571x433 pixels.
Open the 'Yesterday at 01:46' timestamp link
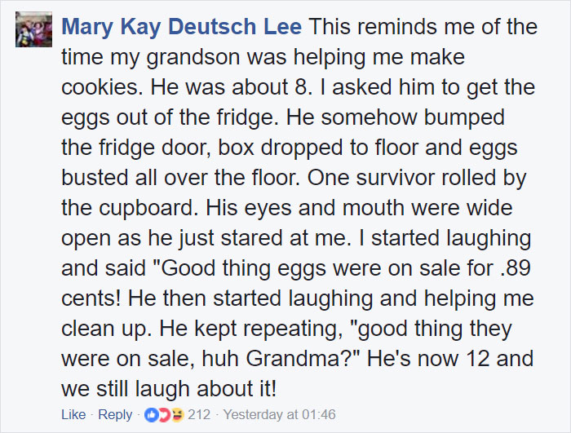pyautogui.click(x=279, y=415)
